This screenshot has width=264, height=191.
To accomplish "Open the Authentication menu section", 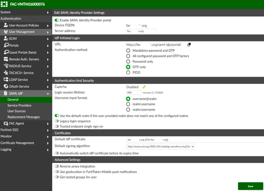I will pyautogui.click(x=26, y=19).
